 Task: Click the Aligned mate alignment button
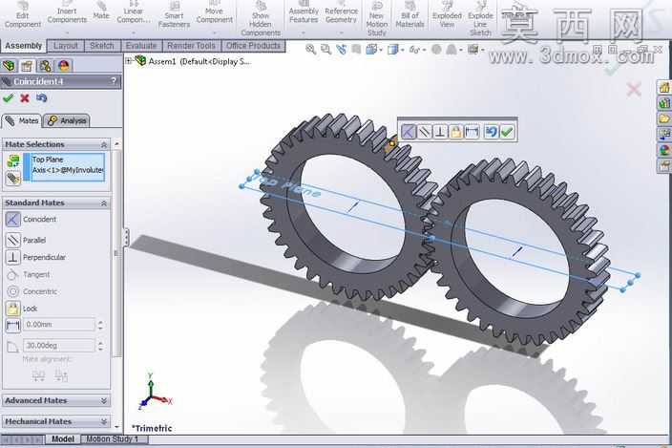38,376
